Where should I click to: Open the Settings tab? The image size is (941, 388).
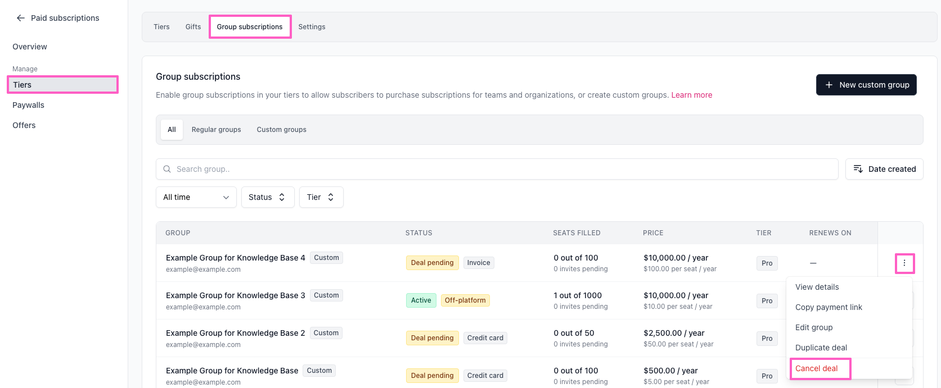tap(312, 27)
